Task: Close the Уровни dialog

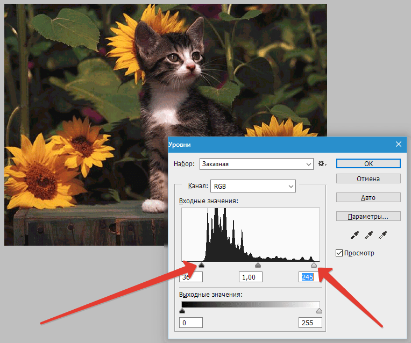Action: pyautogui.click(x=399, y=144)
